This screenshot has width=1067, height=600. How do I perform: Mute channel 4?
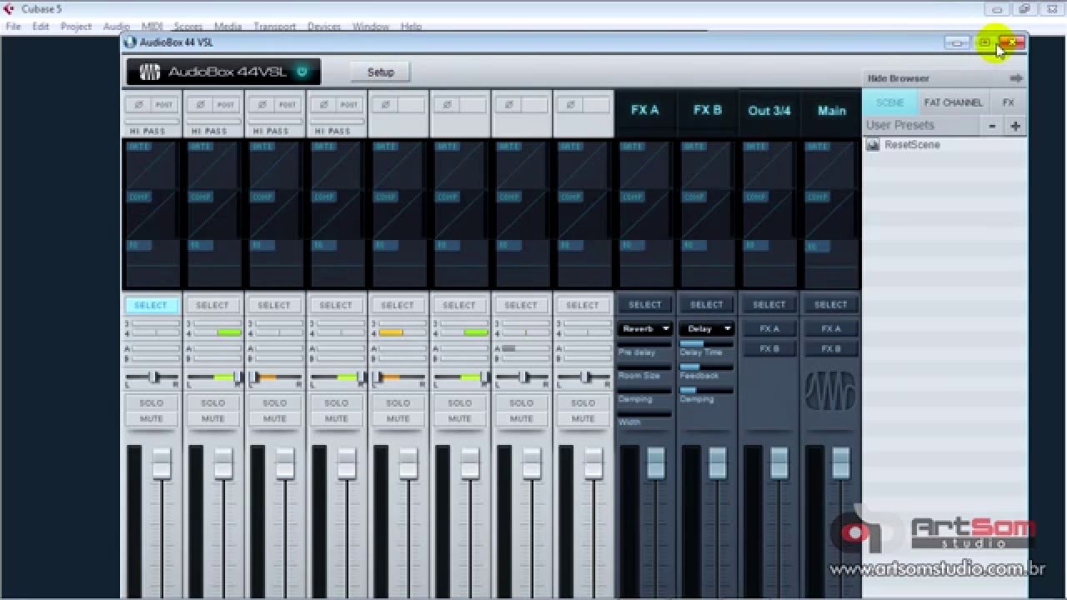pyautogui.click(x=336, y=418)
